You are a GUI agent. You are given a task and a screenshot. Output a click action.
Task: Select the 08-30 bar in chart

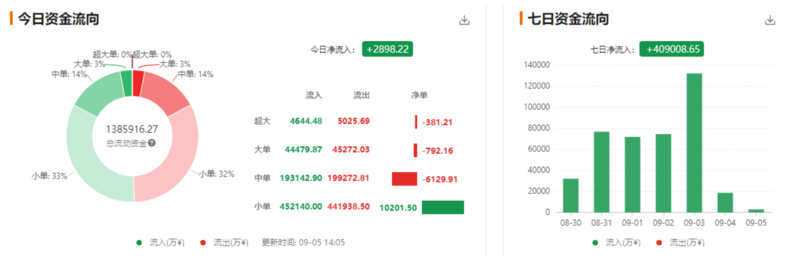click(570, 195)
